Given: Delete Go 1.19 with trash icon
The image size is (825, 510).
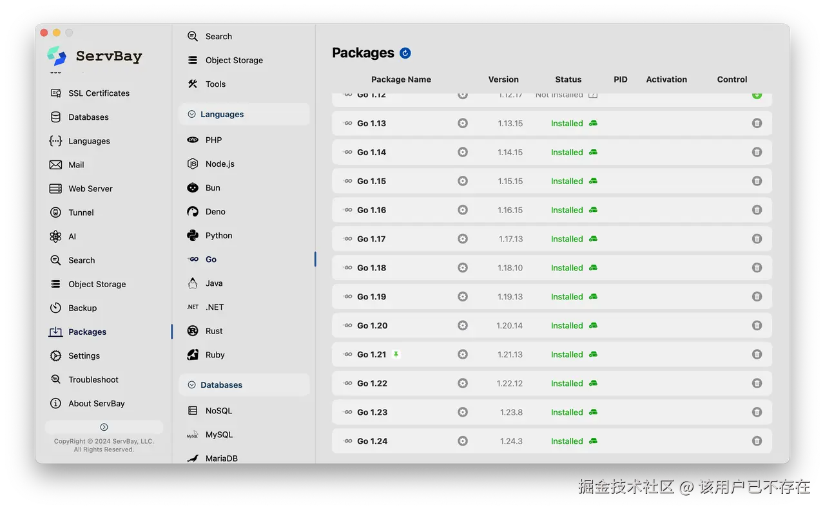Looking at the screenshot, I should tap(757, 296).
